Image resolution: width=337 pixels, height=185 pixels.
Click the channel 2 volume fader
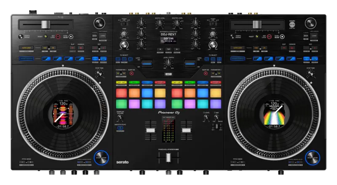click(x=186, y=130)
